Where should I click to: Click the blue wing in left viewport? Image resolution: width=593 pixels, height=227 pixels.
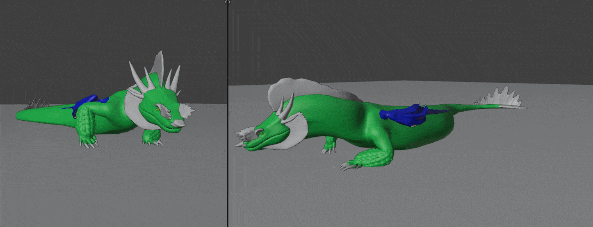point(87,101)
